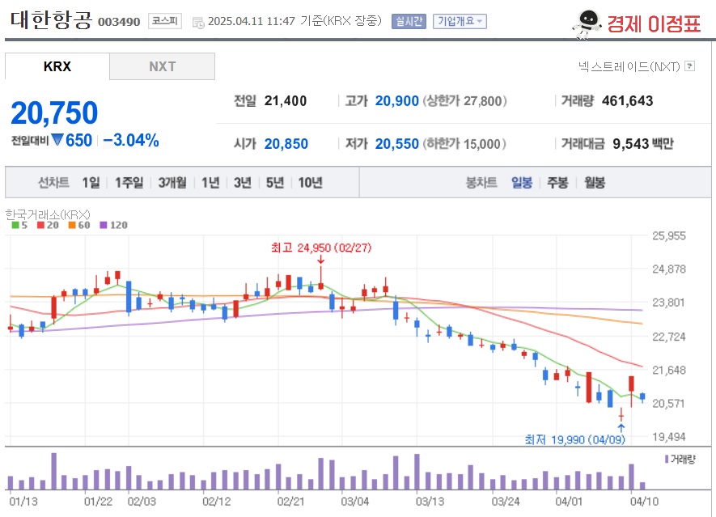Click the orange 60-day moving average swatch
Screen dimensions: 716x517
(72, 225)
